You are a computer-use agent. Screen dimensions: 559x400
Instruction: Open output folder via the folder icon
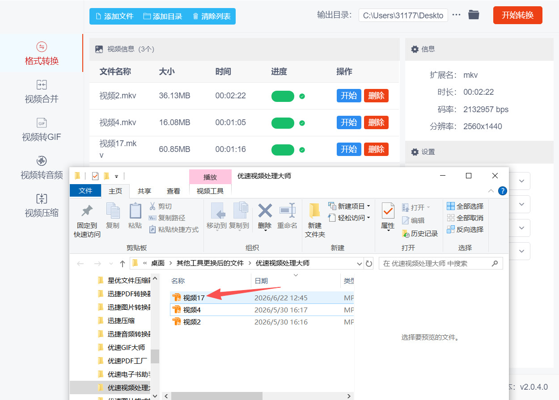[x=474, y=15]
